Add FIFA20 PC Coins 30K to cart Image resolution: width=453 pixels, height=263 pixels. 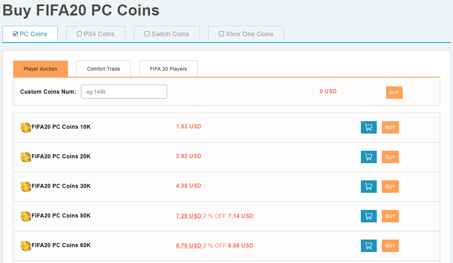coord(369,187)
